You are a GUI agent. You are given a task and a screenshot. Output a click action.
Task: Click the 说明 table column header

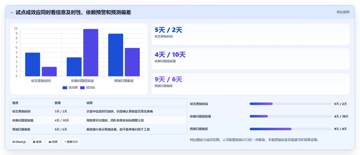pyautogui.click(x=90, y=103)
